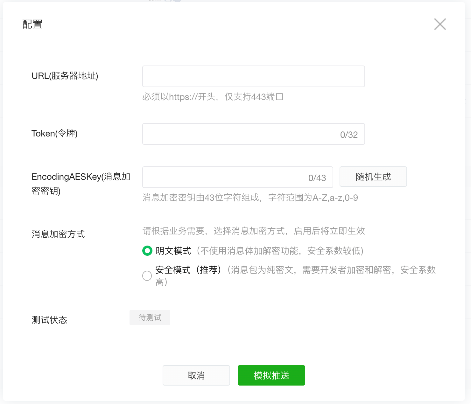This screenshot has height=404, width=471.
Task: Click the 43位字符 key hint text
Action: tap(250, 198)
